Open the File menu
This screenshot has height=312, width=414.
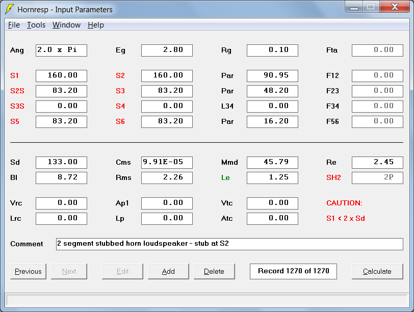(x=14, y=25)
